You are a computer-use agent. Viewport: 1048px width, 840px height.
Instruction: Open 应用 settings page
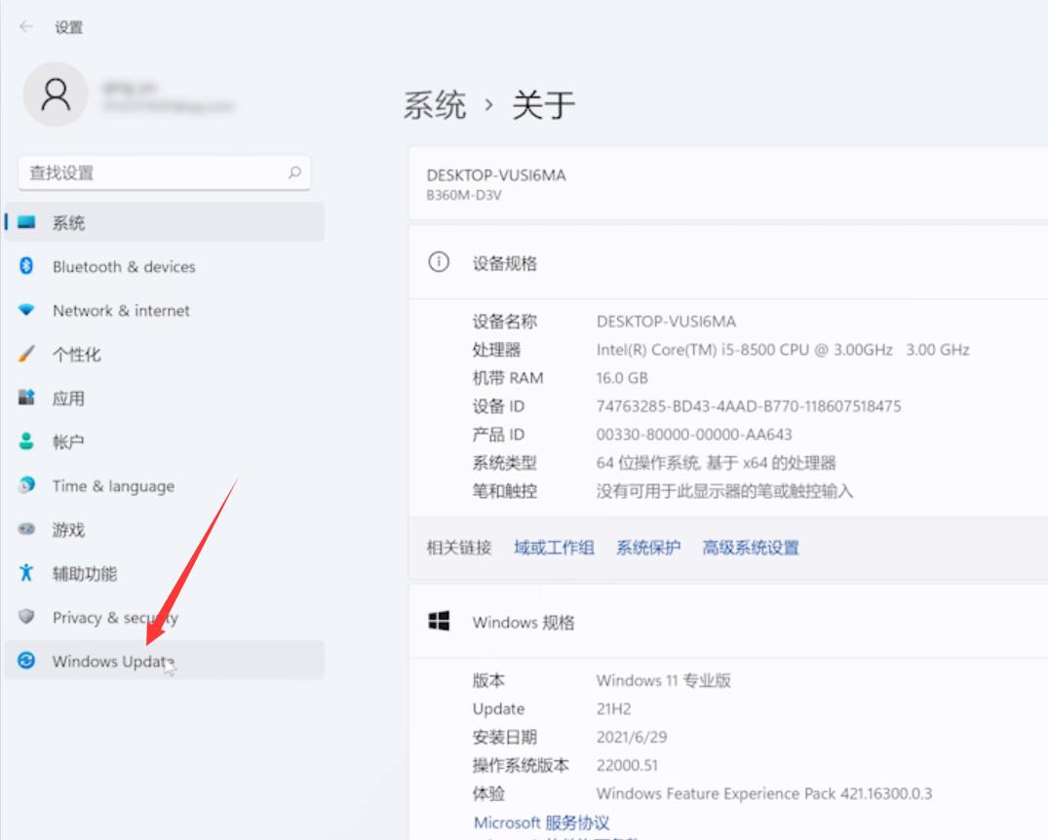pyautogui.click(x=165, y=398)
